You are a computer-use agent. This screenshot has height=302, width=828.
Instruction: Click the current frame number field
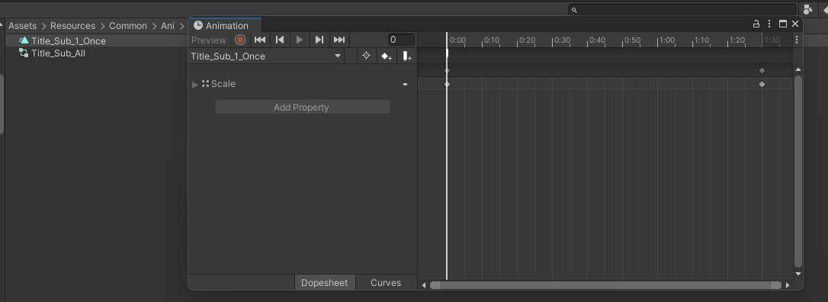pos(401,40)
